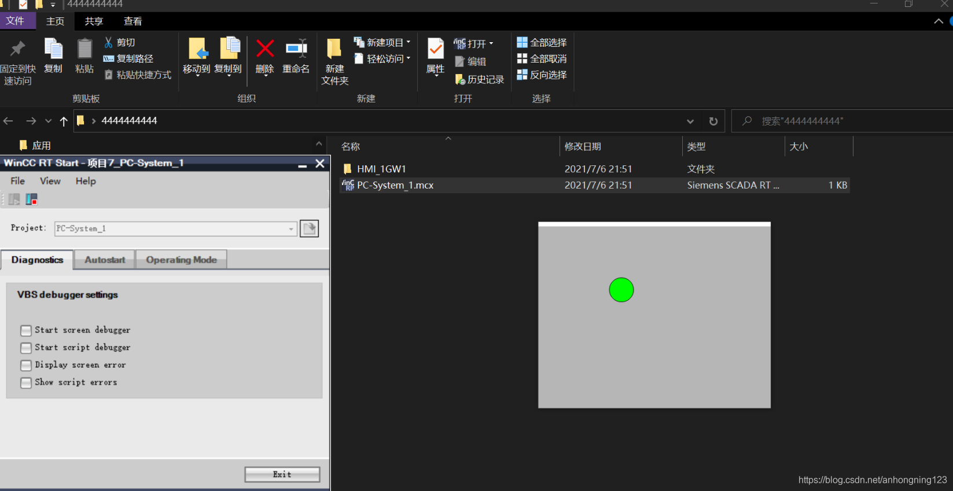Select the Cut scissors option
The image size is (953, 491).
coord(120,42)
